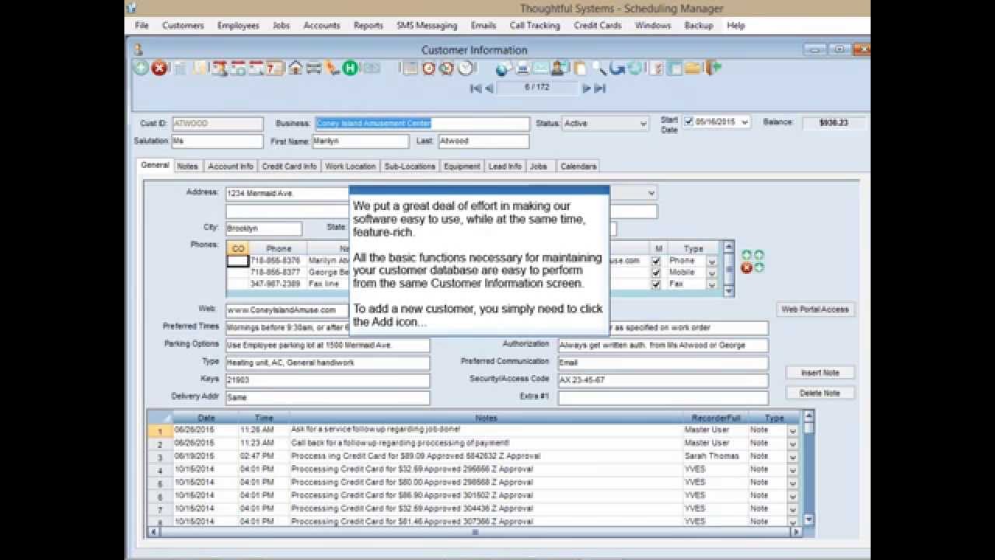
Task: Click the First Name field containing Marilyn
Action: (x=360, y=142)
